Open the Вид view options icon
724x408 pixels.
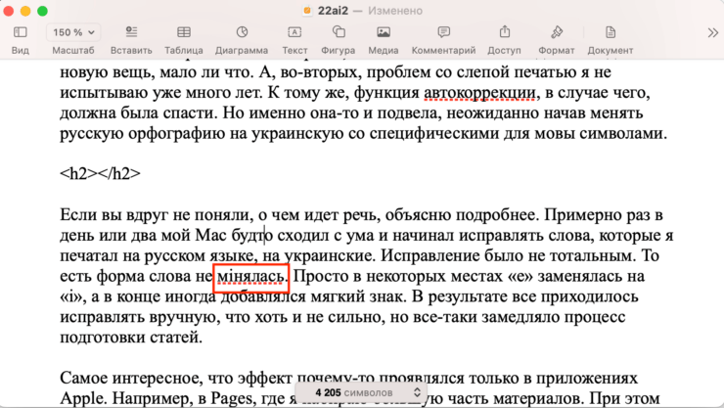20,32
